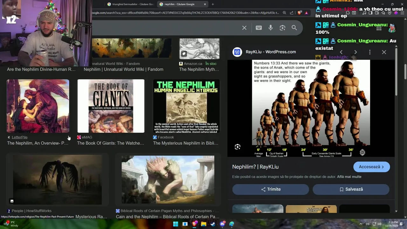Open the Google account avatar
Viewport: 407px width, 229px height.
(392, 29)
